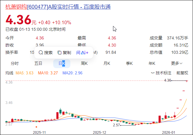Screen dimensions: 193x135
Task: Expand the 更多 chart period dropdown
Action: (177, 63)
